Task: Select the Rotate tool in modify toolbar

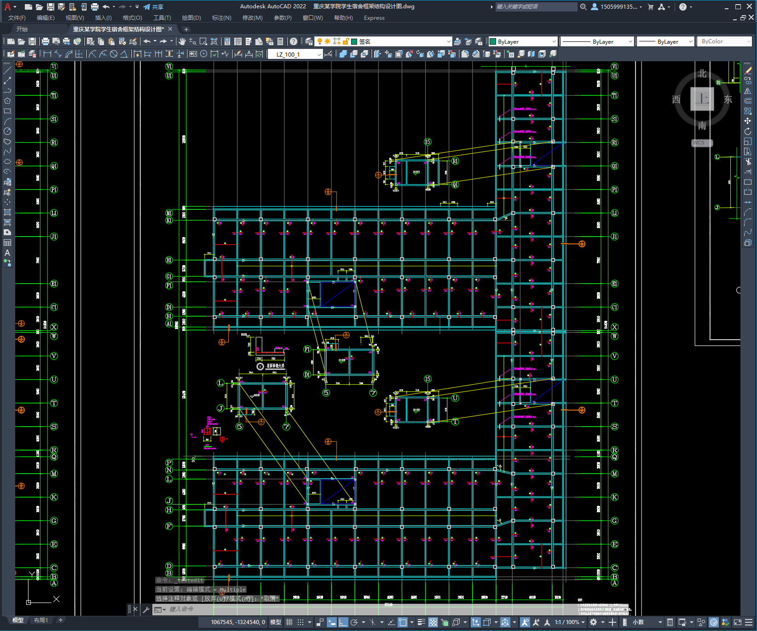Action: [748, 131]
